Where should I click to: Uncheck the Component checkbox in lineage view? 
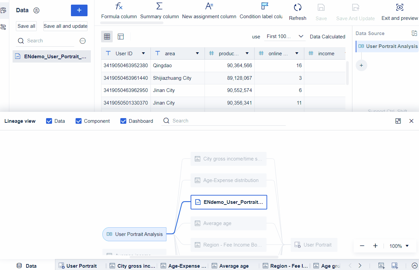point(79,121)
